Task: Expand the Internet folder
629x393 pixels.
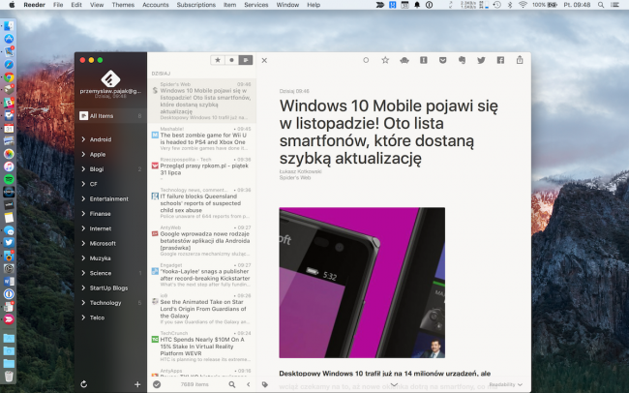Action: [83, 228]
